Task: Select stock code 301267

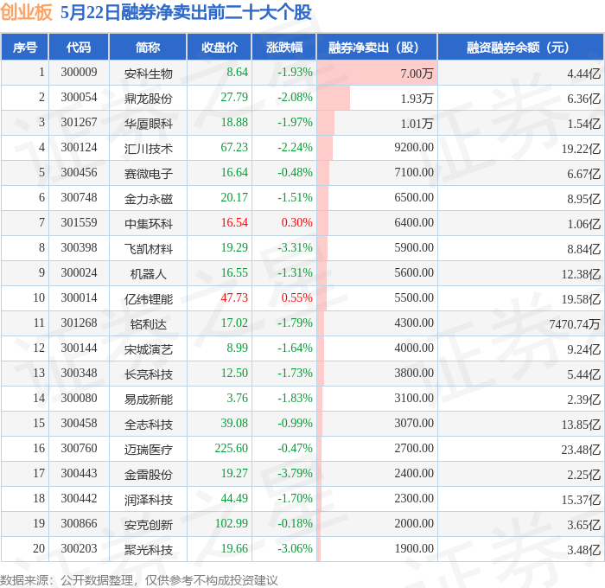Action: click(79, 123)
